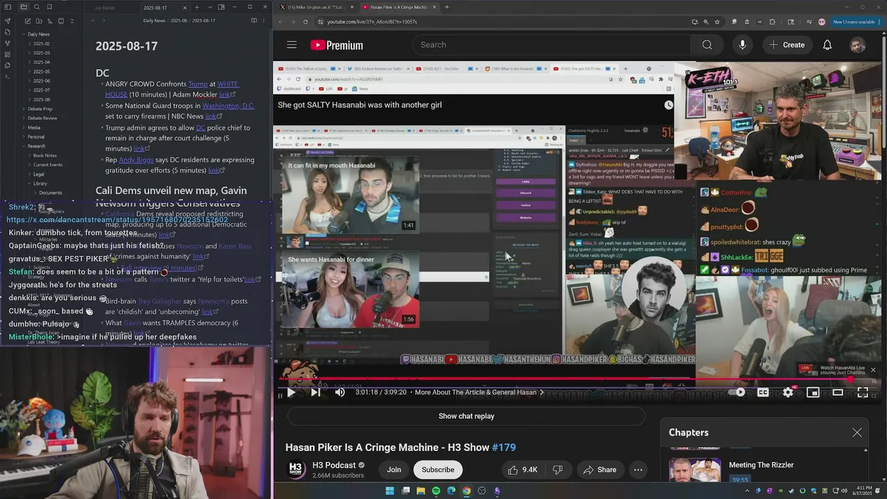The image size is (887, 499).
Task: Switch to the Live Notes tab
Action: pos(105,7)
